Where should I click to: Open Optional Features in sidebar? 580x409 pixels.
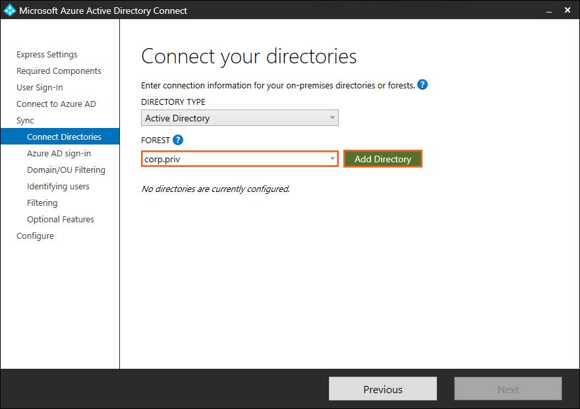61,220
